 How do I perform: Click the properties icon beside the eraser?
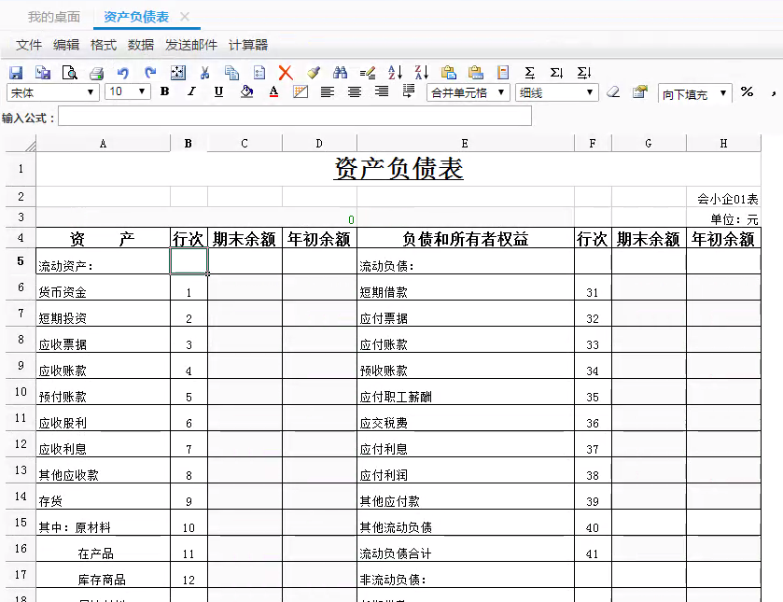click(x=640, y=91)
